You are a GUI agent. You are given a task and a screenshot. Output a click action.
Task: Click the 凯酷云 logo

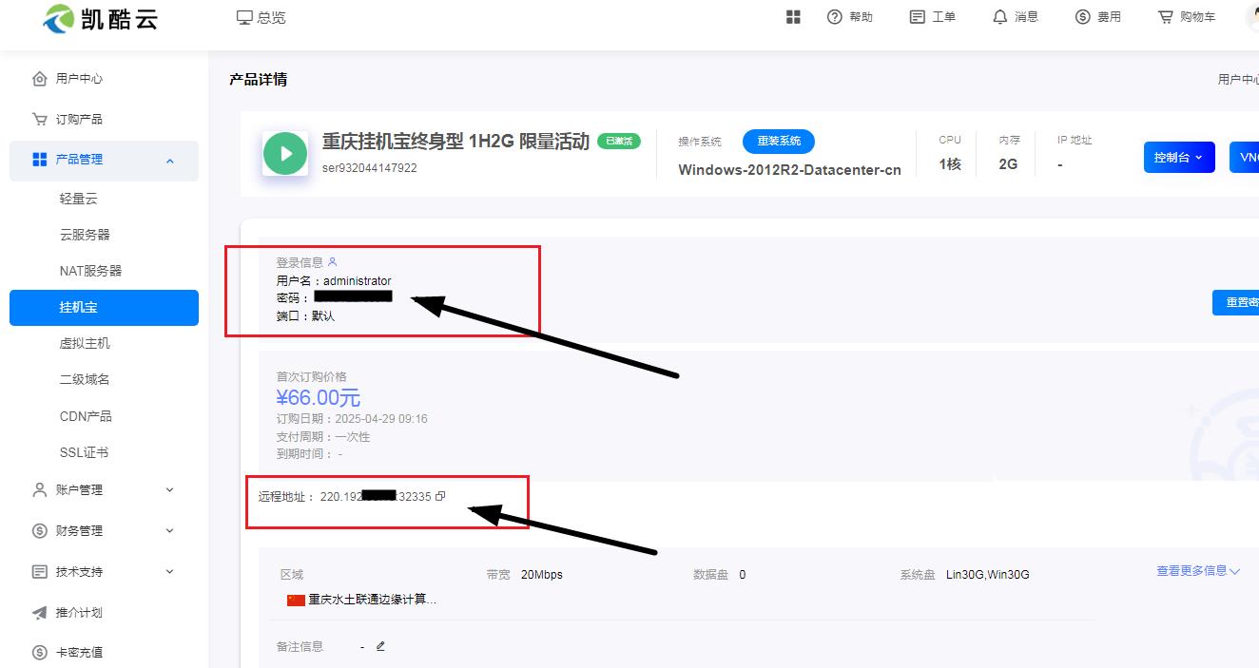pyautogui.click(x=100, y=18)
